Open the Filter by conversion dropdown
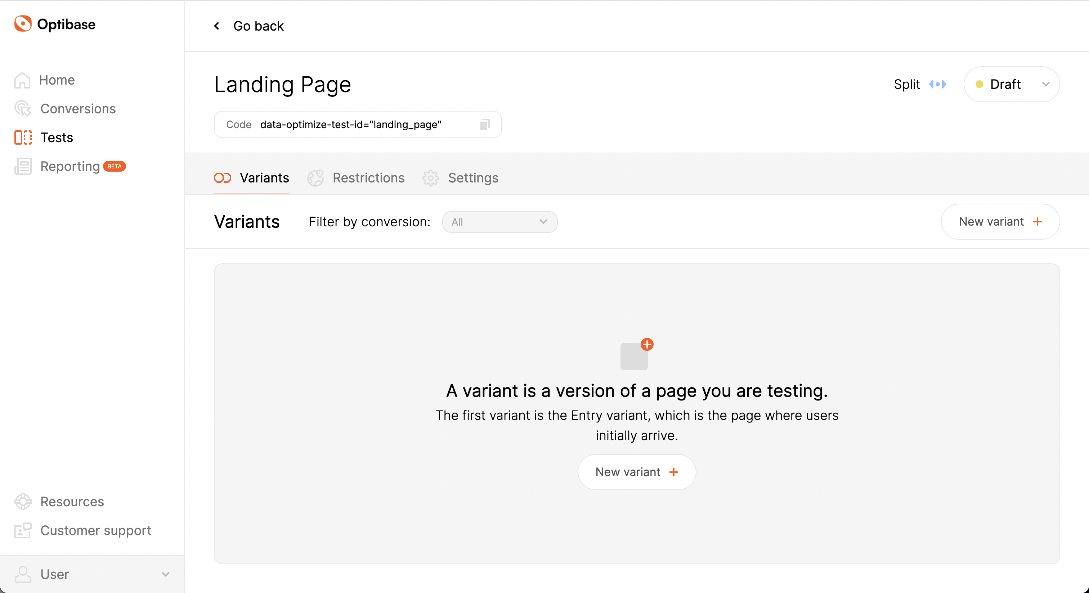Screen dimensions: 1089x593 (500, 222)
